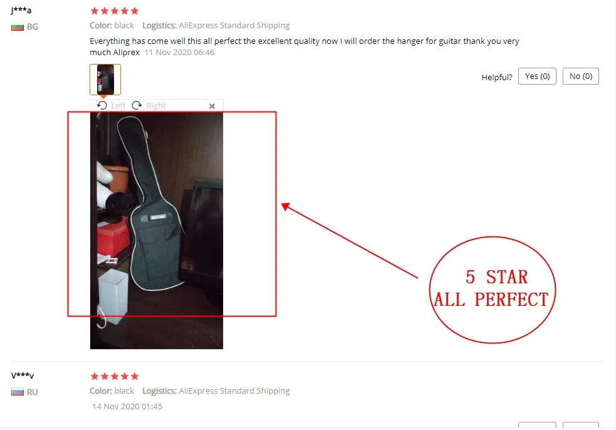Open reviewer V***v's username
Image resolution: width=616 pixels, height=430 pixels.
pyautogui.click(x=23, y=375)
